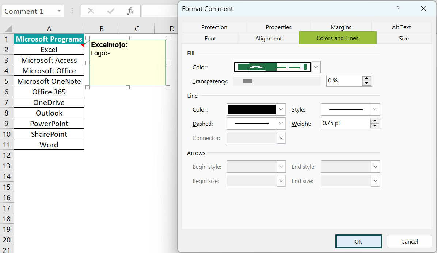The image size is (437, 253).
Task: Switch to the Alt Text tab
Action: coord(401,27)
